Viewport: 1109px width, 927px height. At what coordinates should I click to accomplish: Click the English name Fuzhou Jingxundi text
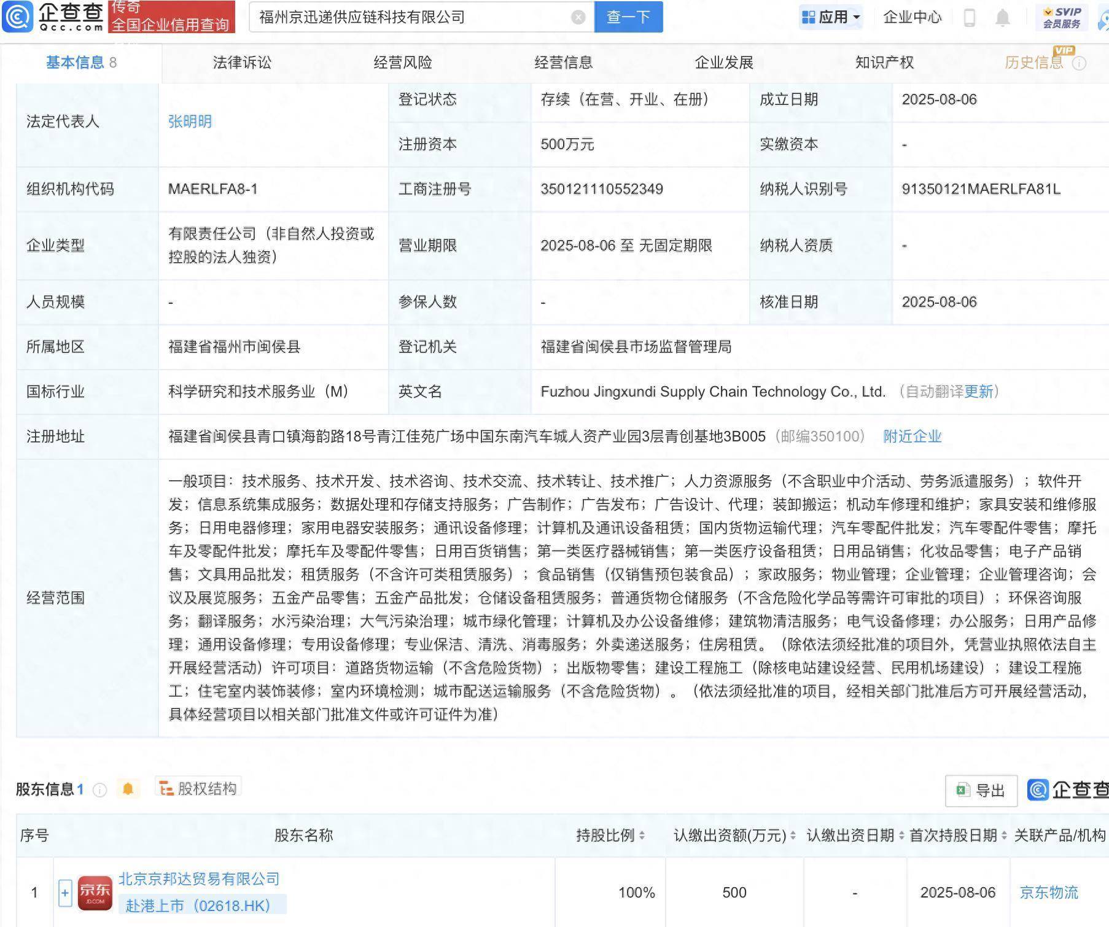pyautogui.click(x=713, y=392)
